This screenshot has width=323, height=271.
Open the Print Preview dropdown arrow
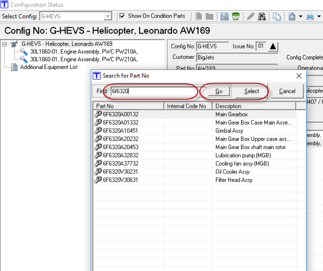(x=300, y=16)
